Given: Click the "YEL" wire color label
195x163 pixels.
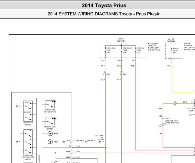Looking at the screenshot, I should pyautogui.click(x=169, y=66).
